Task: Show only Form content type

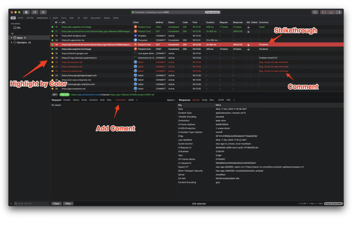Action: tap(64, 18)
